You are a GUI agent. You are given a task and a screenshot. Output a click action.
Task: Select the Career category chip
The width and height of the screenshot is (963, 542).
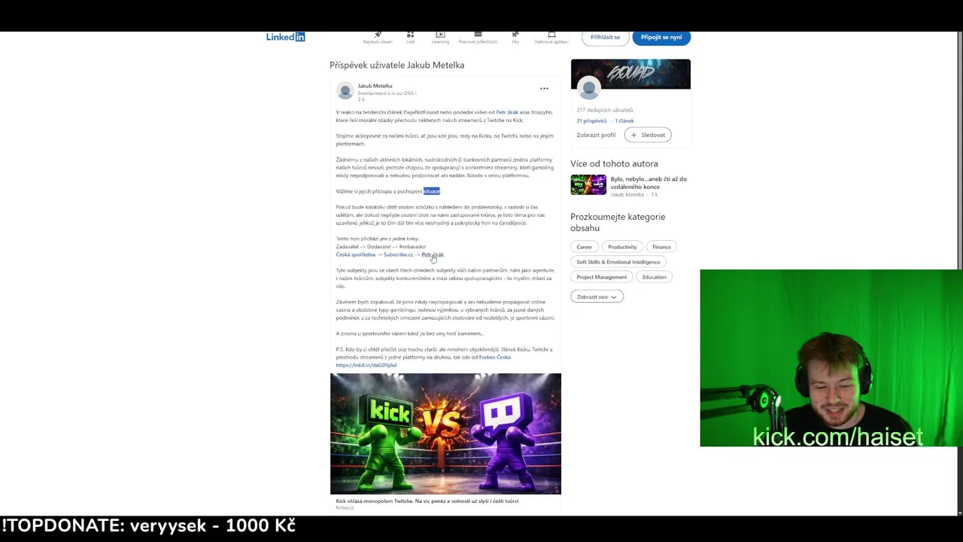pyautogui.click(x=585, y=247)
